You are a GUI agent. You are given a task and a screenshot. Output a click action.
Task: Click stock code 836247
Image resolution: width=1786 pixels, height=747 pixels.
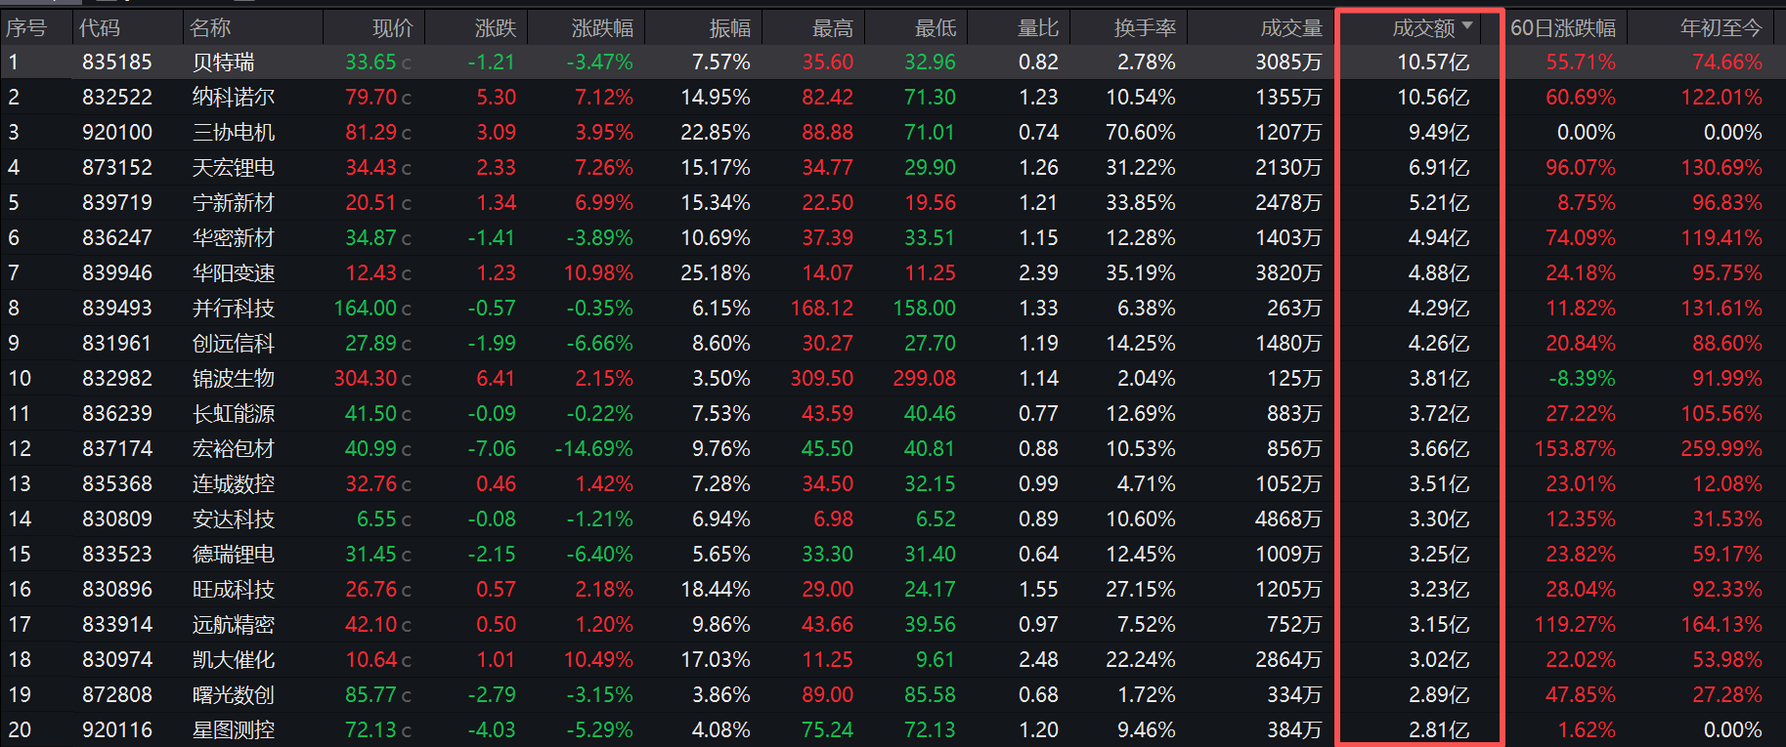117,238
